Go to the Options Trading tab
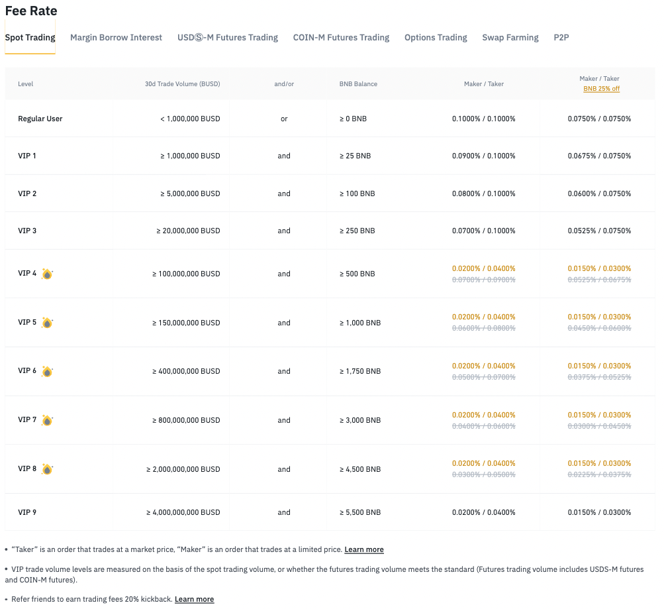 point(436,38)
